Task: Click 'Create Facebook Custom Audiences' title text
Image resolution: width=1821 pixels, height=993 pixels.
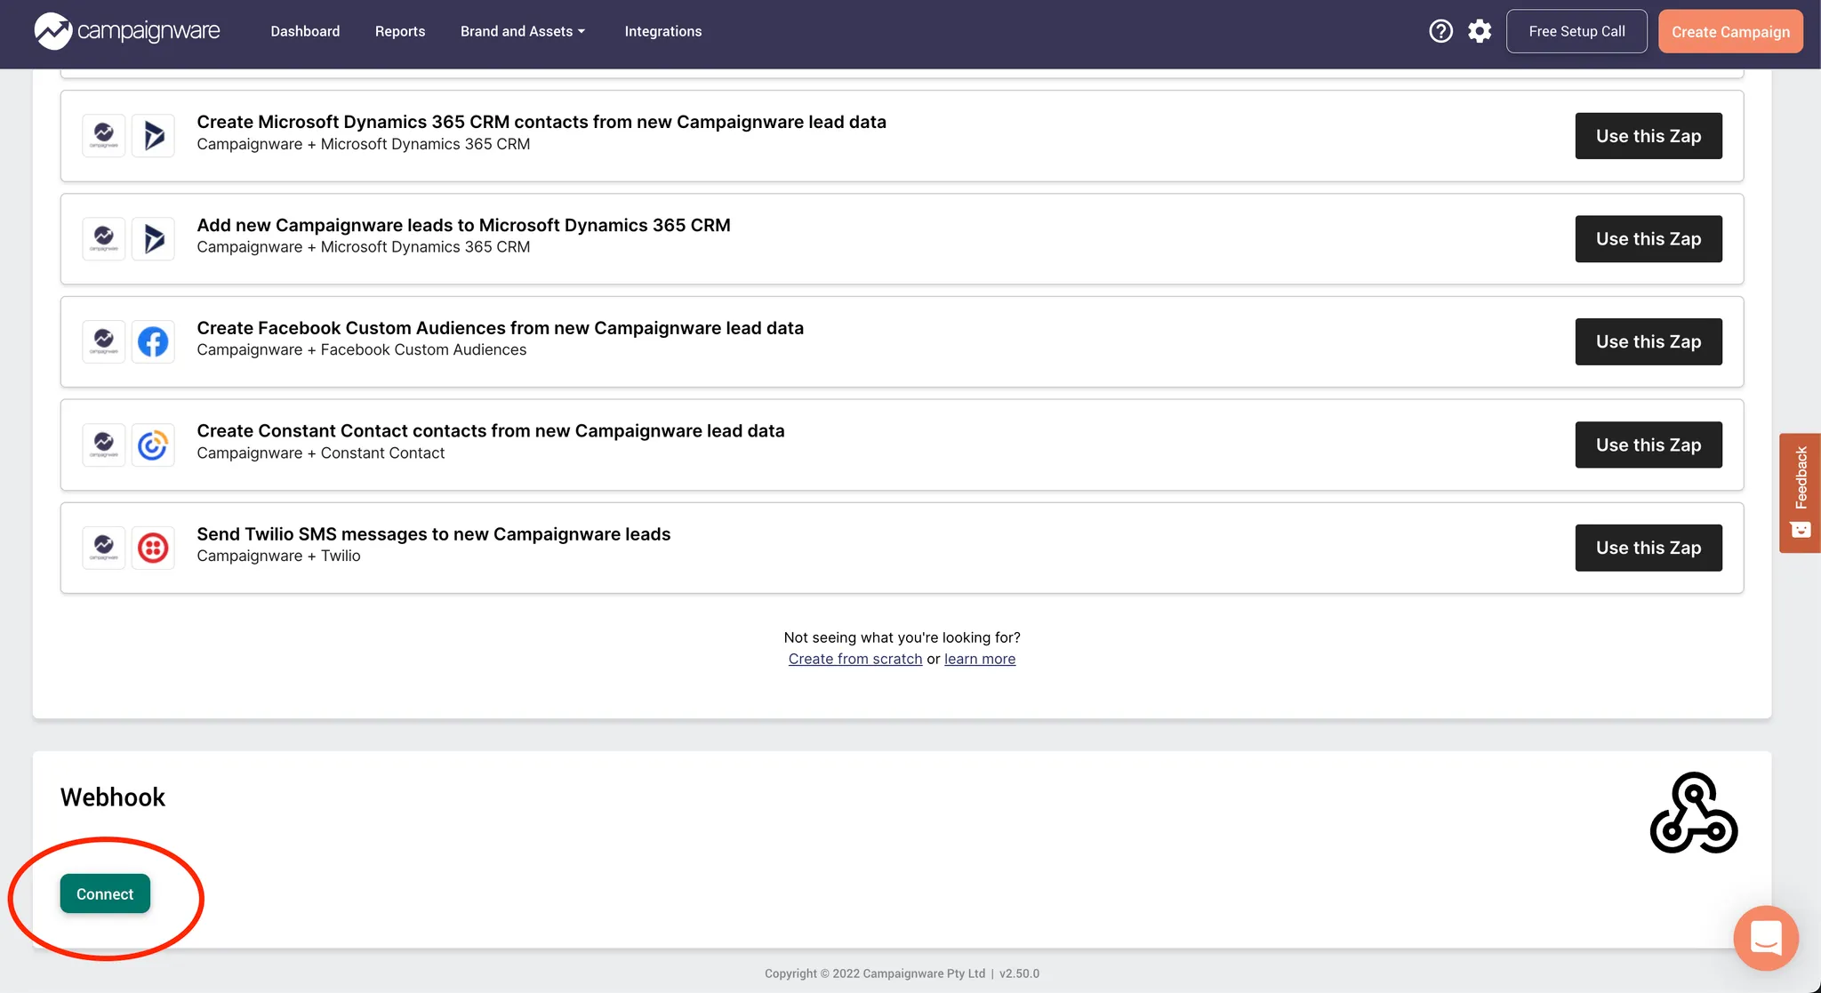Action: (500, 328)
